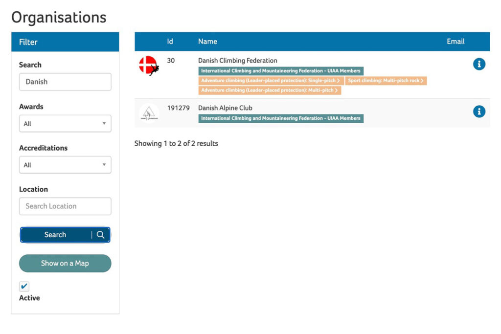Focus the Search Location input
The image size is (501, 334).
pyautogui.click(x=65, y=206)
